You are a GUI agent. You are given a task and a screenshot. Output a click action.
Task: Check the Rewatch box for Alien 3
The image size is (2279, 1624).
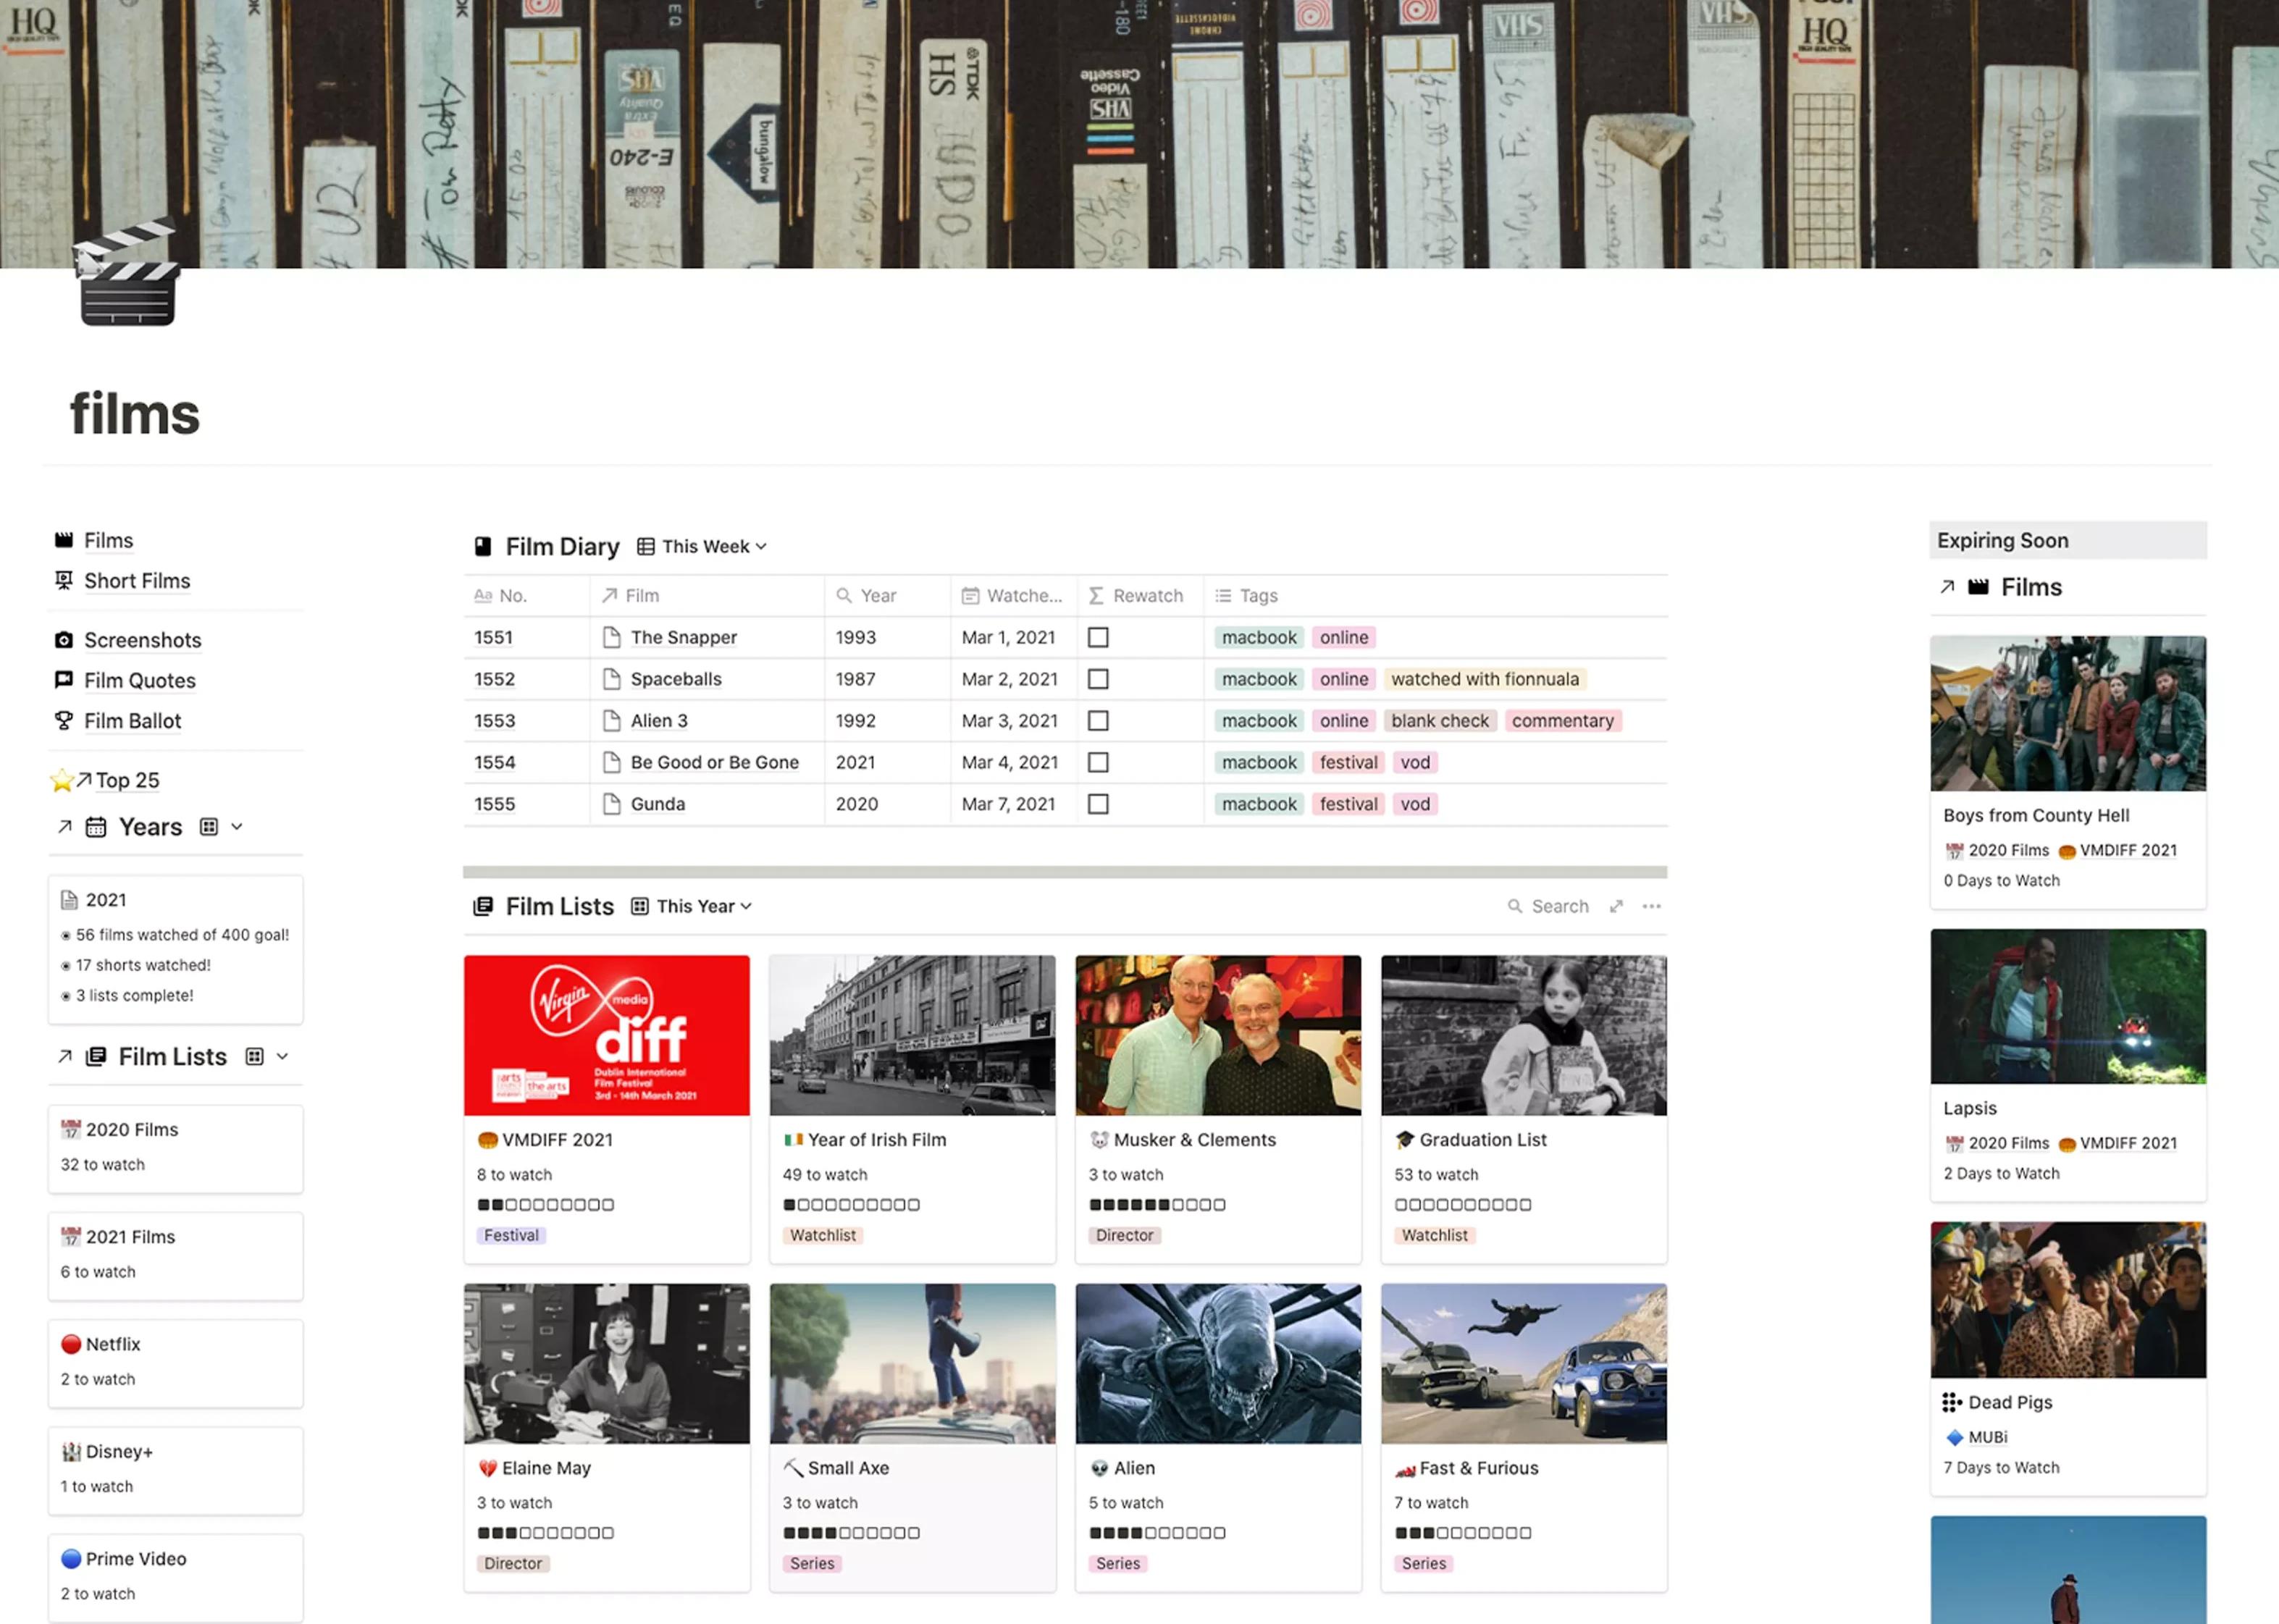click(1098, 720)
